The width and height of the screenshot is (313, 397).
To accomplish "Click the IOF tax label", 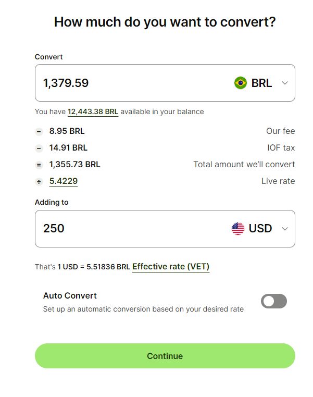I will (281, 148).
